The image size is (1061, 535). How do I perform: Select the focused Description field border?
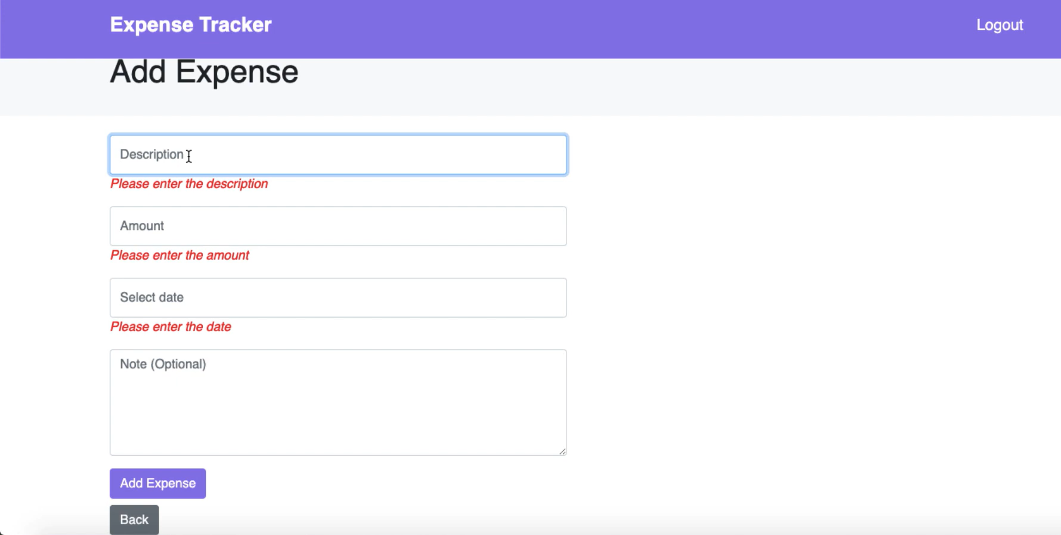338,135
